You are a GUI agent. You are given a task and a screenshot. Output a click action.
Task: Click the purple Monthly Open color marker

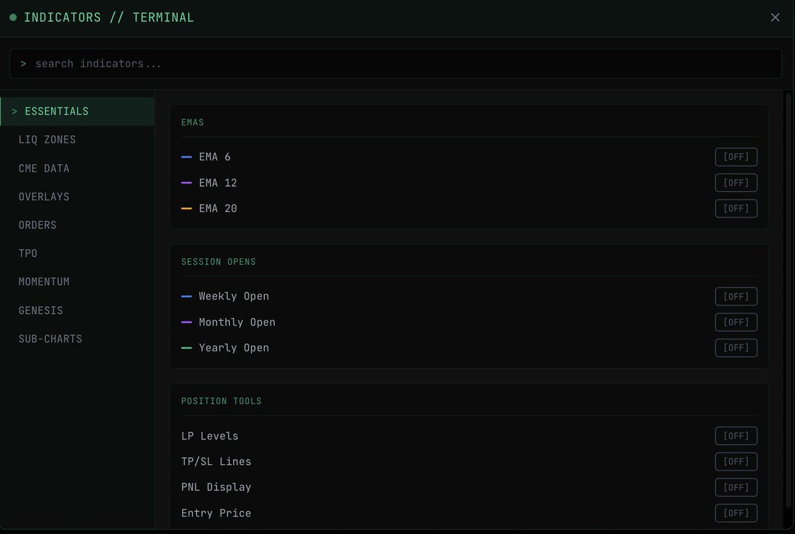(186, 322)
